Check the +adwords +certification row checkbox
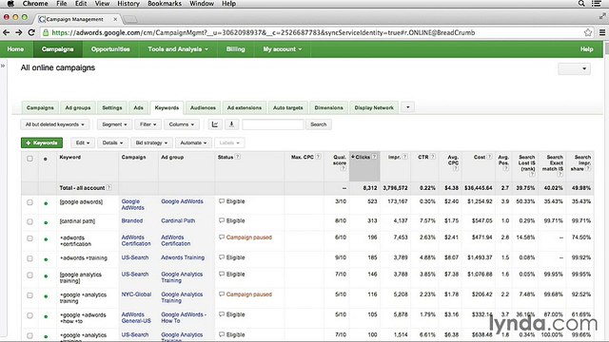 click(x=29, y=238)
